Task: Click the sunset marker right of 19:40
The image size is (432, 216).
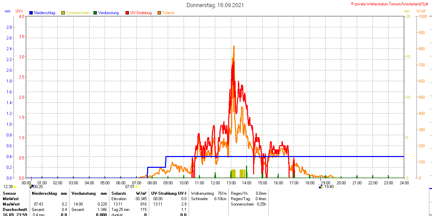Action: click(x=335, y=186)
